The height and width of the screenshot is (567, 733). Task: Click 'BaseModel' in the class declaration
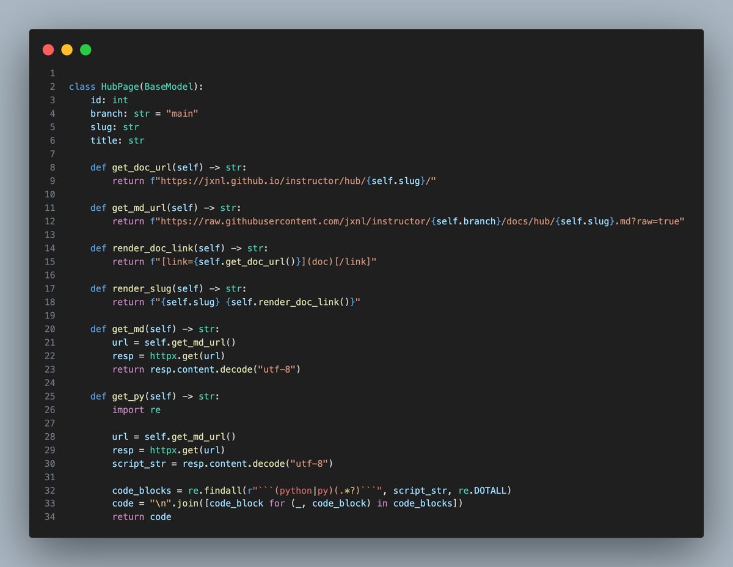169,87
